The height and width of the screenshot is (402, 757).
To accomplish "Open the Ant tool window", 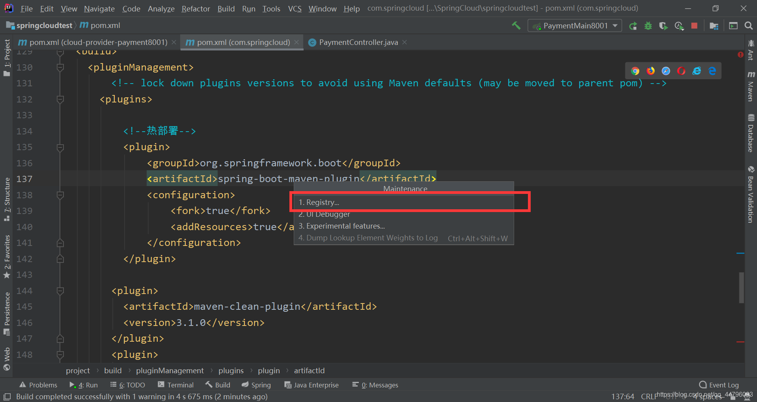I will pyautogui.click(x=751, y=50).
